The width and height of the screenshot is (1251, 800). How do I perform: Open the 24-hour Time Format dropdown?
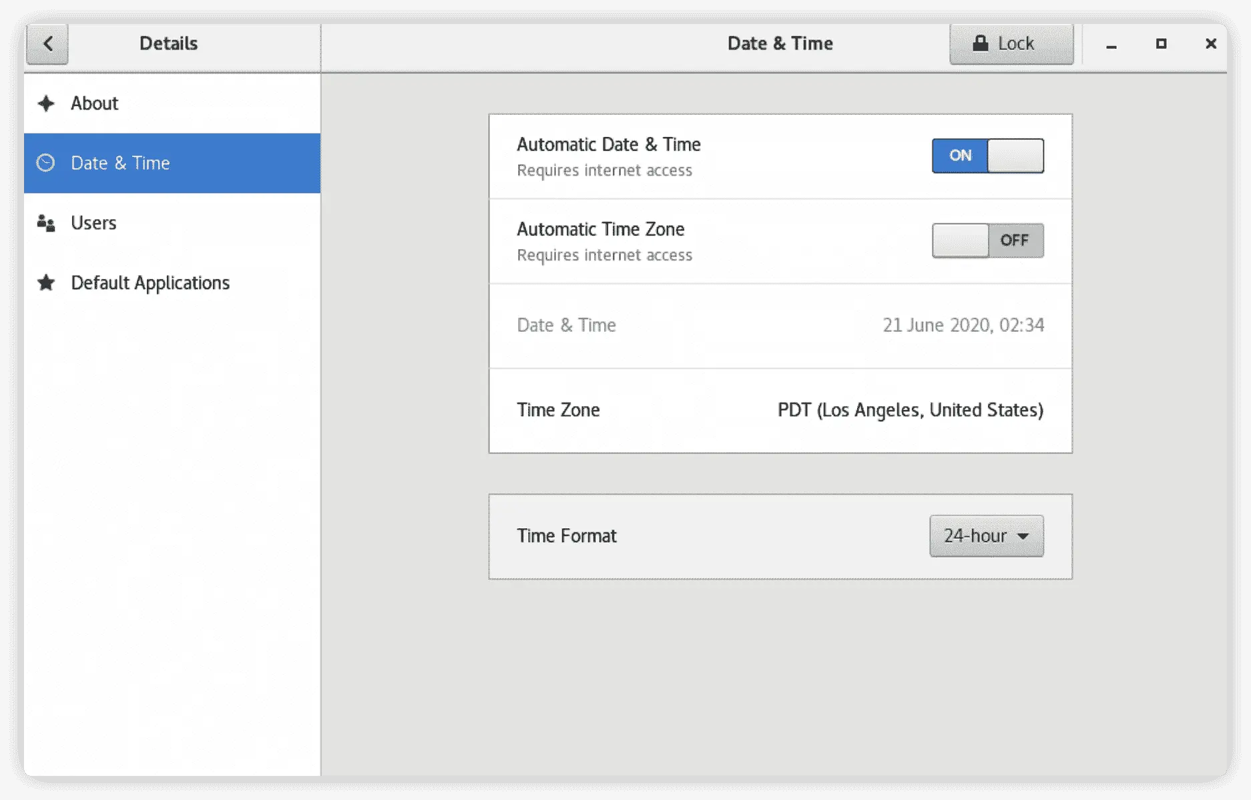pyautogui.click(x=986, y=536)
